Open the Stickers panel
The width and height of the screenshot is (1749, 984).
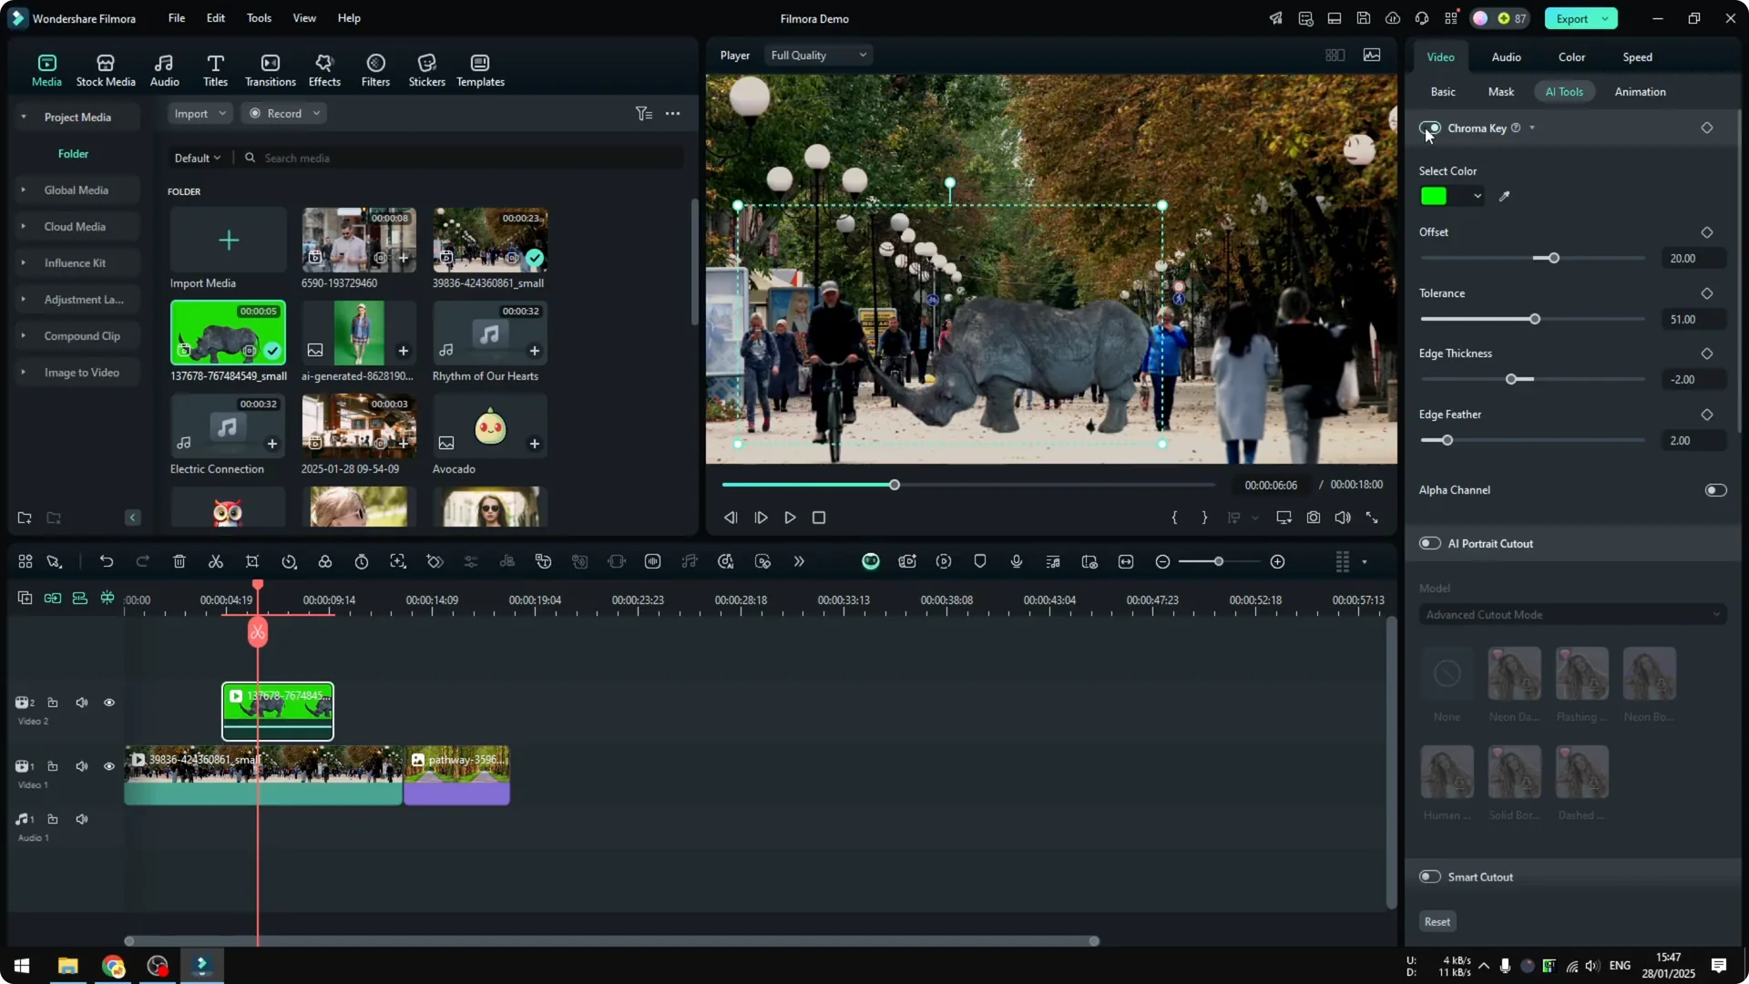[x=425, y=68]
